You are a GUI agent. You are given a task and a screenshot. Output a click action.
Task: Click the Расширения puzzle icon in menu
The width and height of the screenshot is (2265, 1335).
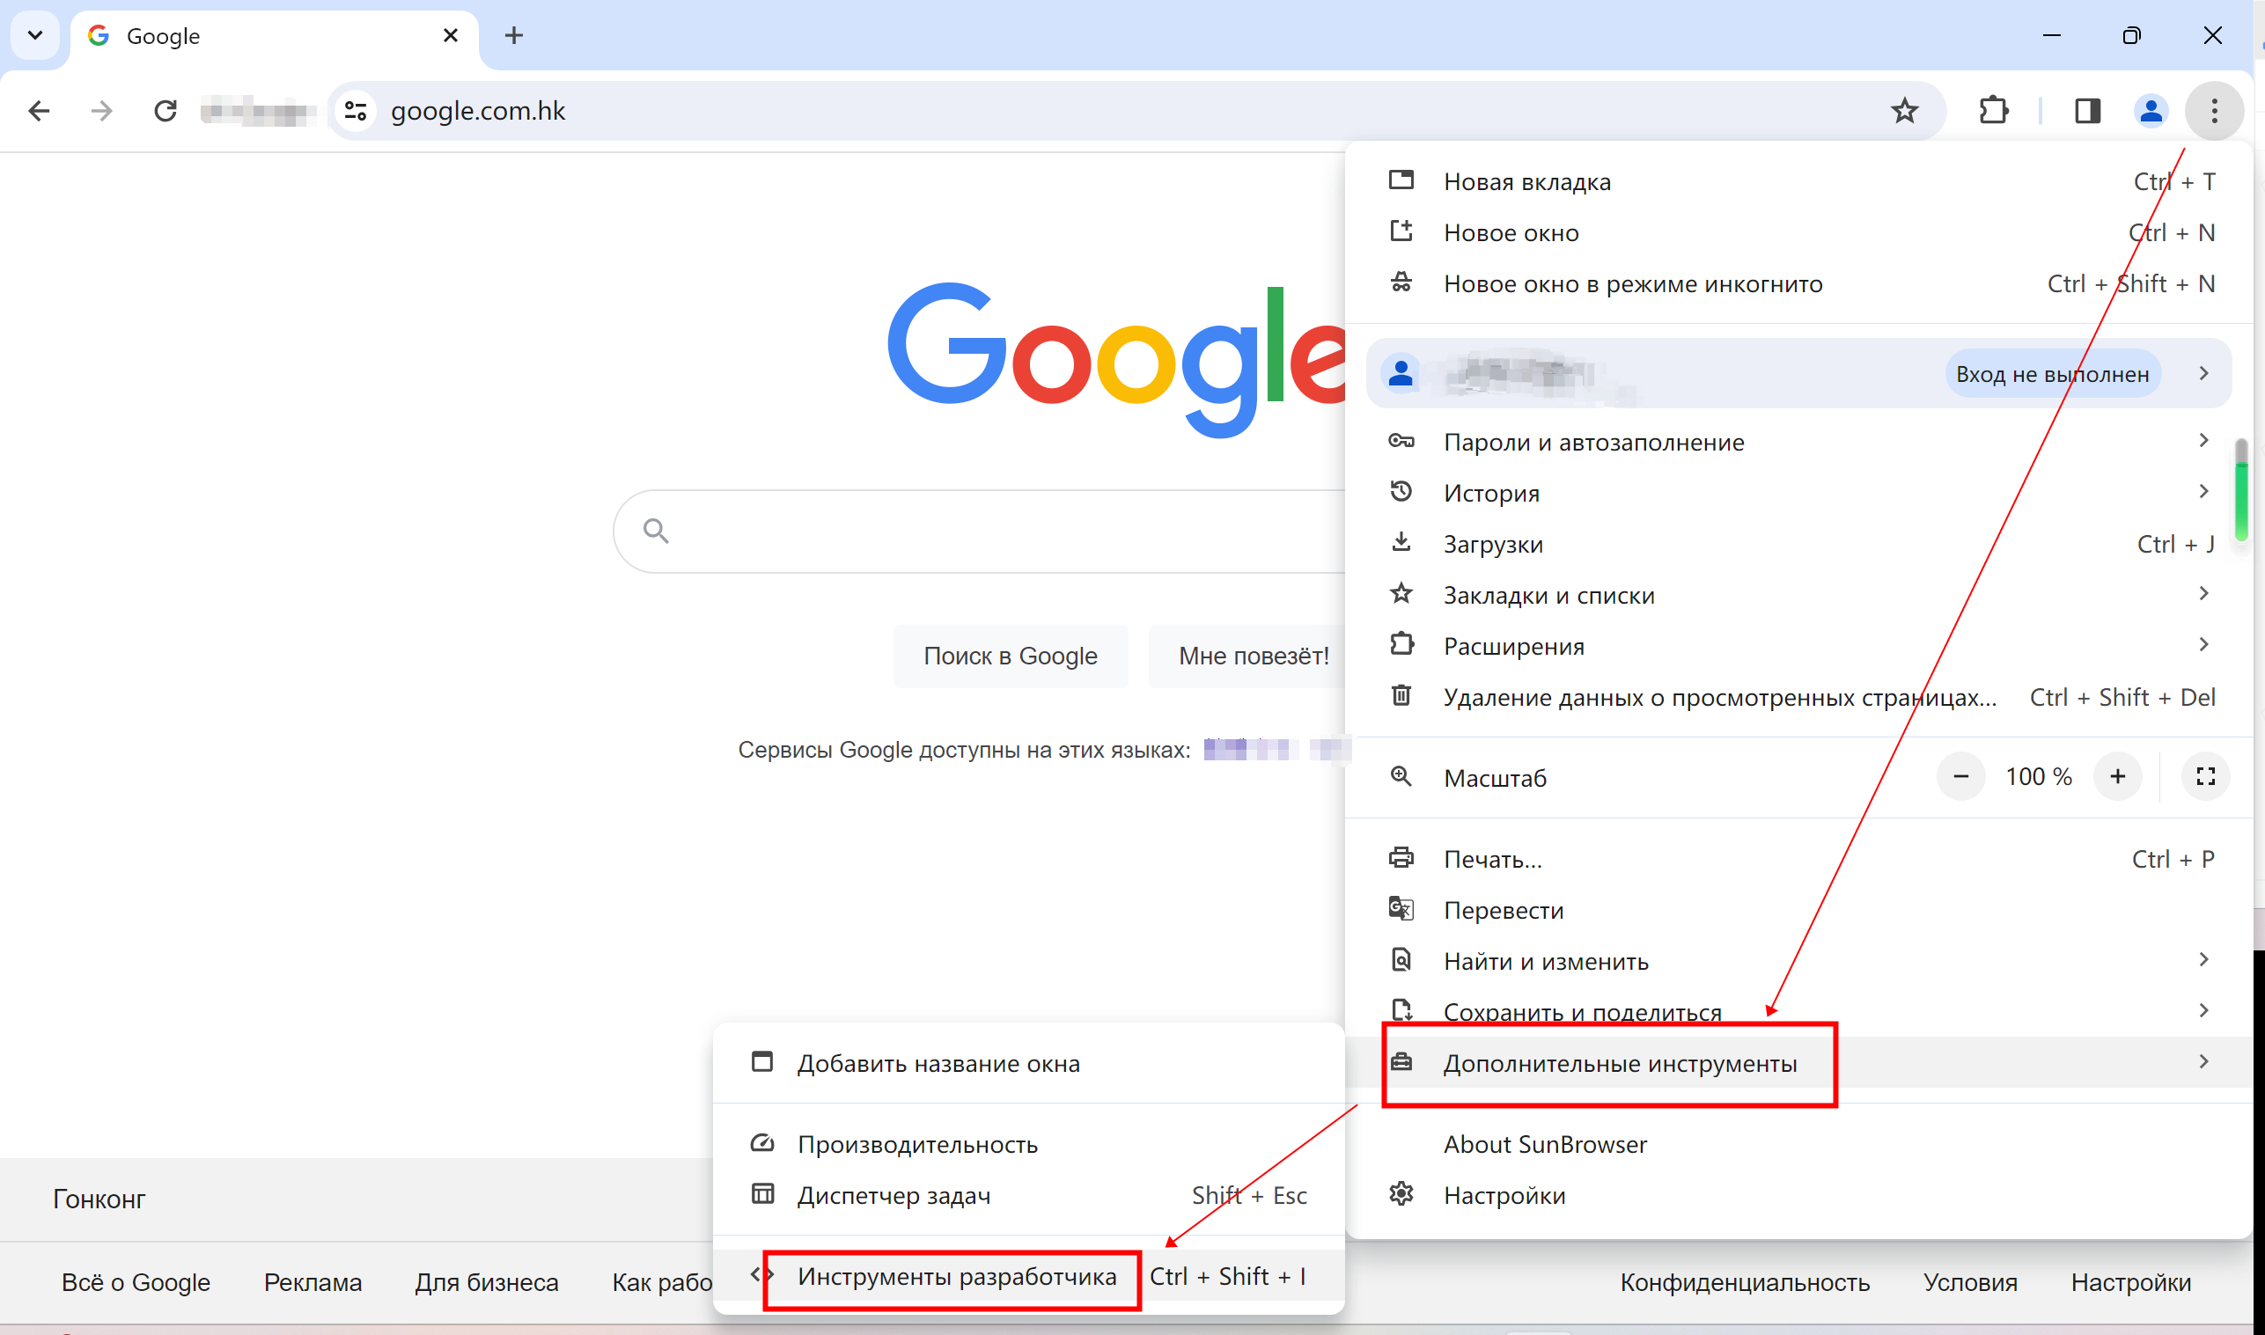click(x=1401, y=644)
